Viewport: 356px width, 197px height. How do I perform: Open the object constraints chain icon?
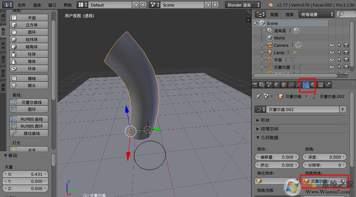pyautogui.click(x=291, y=85)
